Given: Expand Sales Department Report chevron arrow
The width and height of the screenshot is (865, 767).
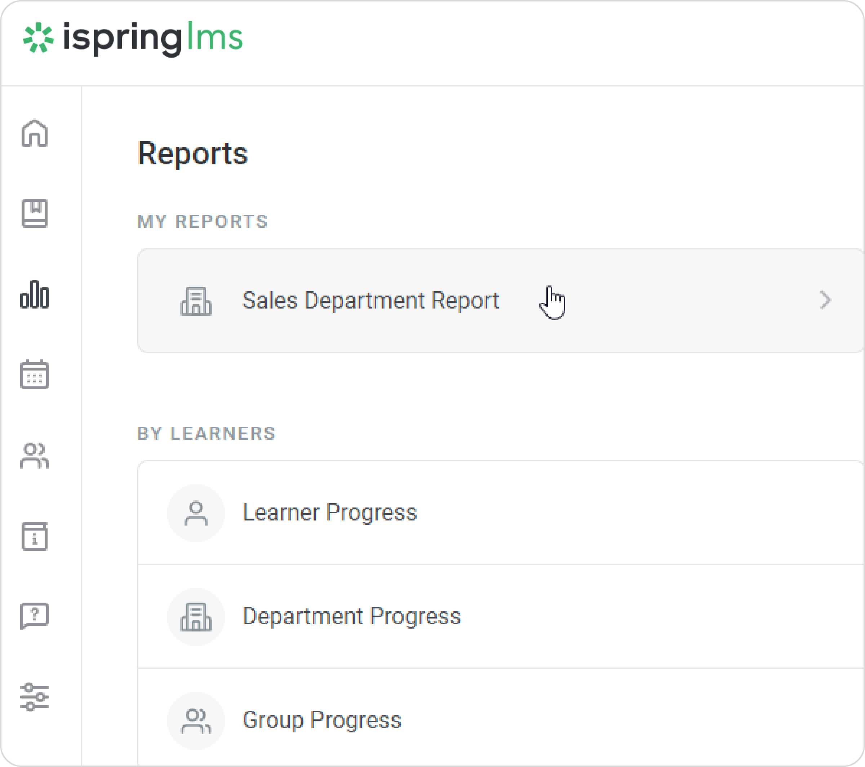Looking at the screenshot, I should point(825,300).
